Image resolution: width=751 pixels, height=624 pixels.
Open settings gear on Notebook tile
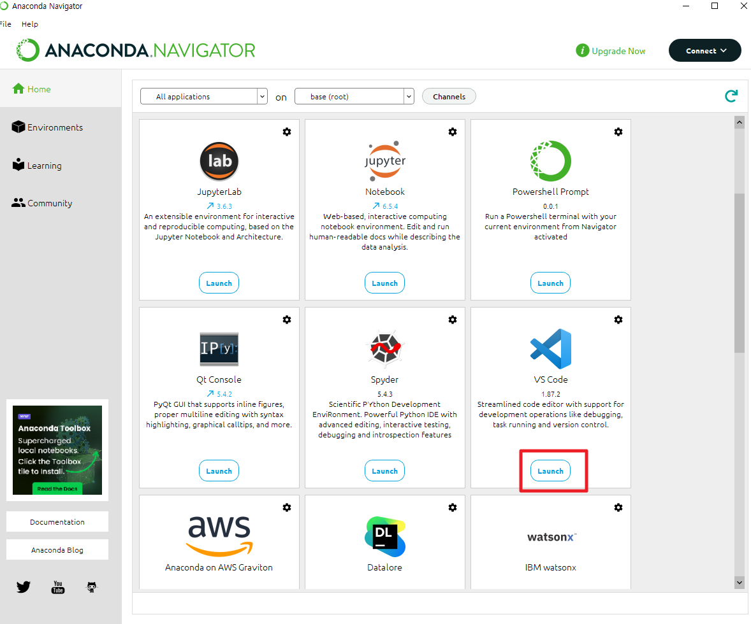(x=453, y=132)
